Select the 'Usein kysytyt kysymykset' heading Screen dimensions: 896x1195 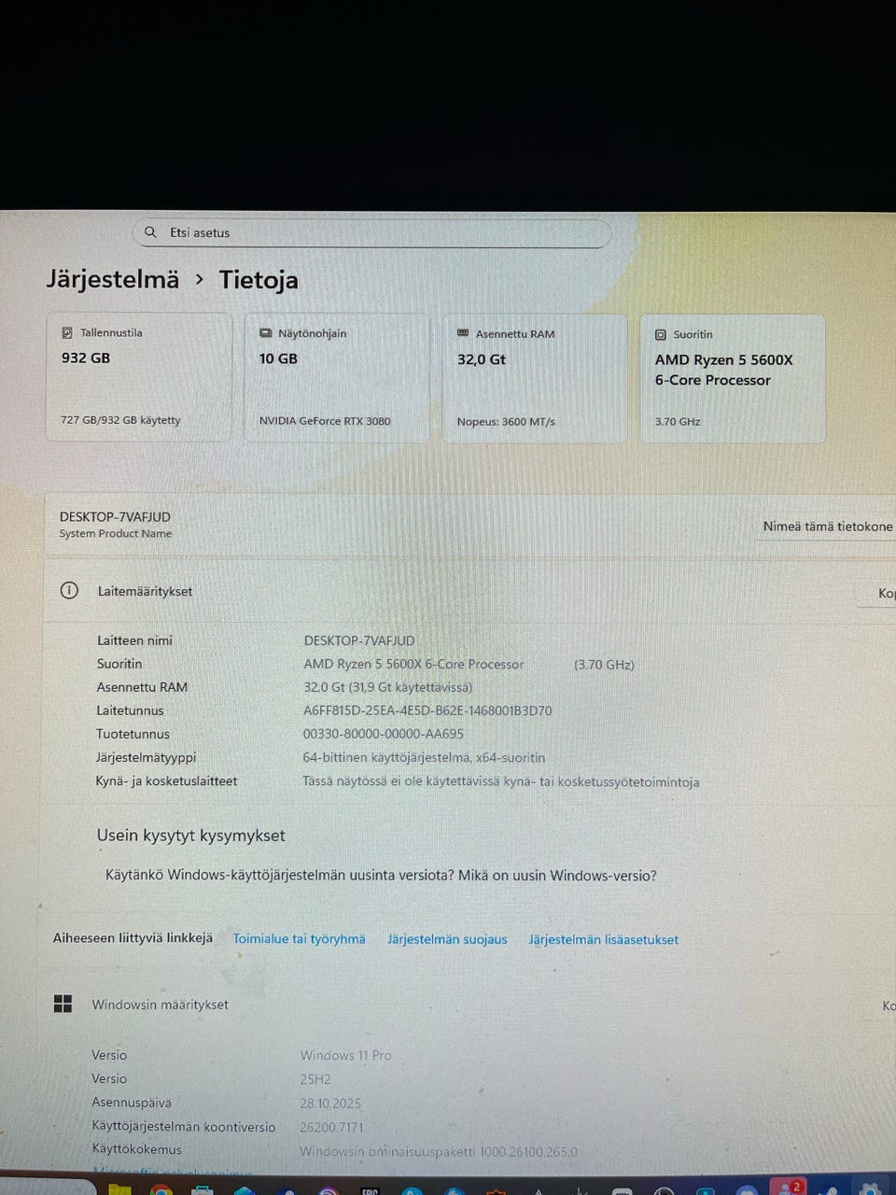click(190, 836)
